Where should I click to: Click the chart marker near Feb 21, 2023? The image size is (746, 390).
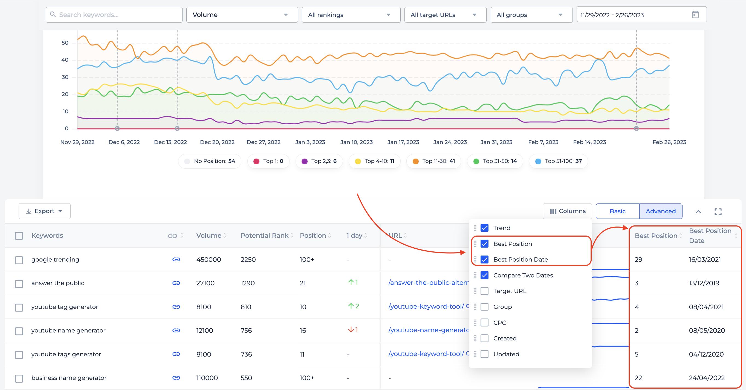636,128
